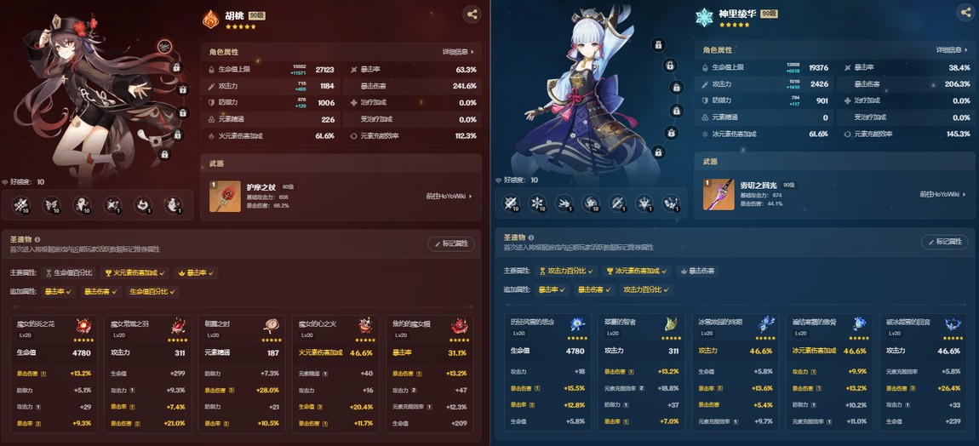This screenshot has width=979, height=446.
Task: Click the 标记属性 button on Hu Tao's panel
Action: point(451,244)
